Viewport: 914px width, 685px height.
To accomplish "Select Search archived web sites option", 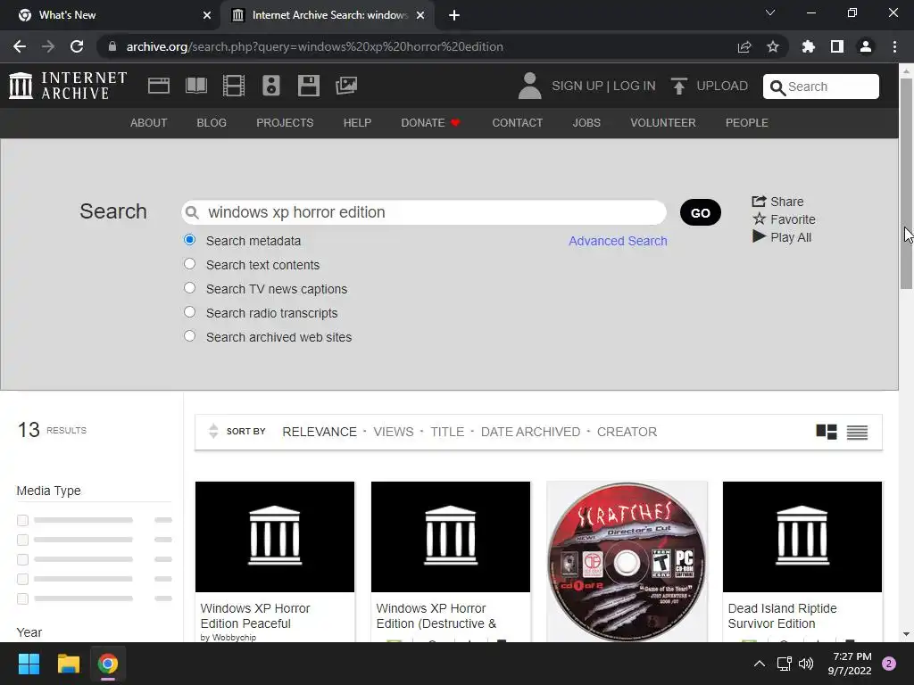I will point(189,336).
